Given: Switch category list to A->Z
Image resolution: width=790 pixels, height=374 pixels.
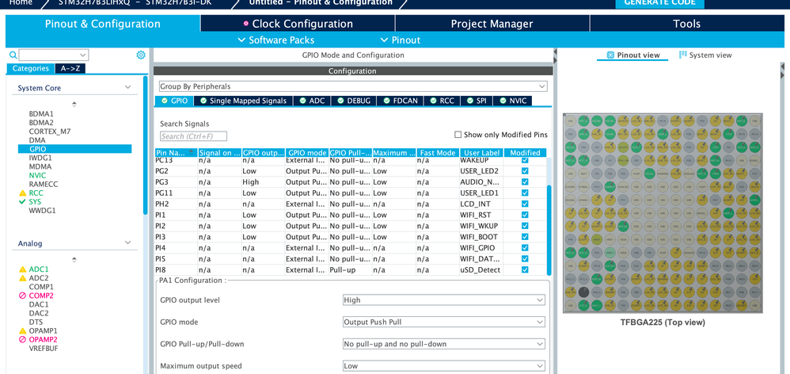Looking at the screenshot, I should tap(70, 69).
